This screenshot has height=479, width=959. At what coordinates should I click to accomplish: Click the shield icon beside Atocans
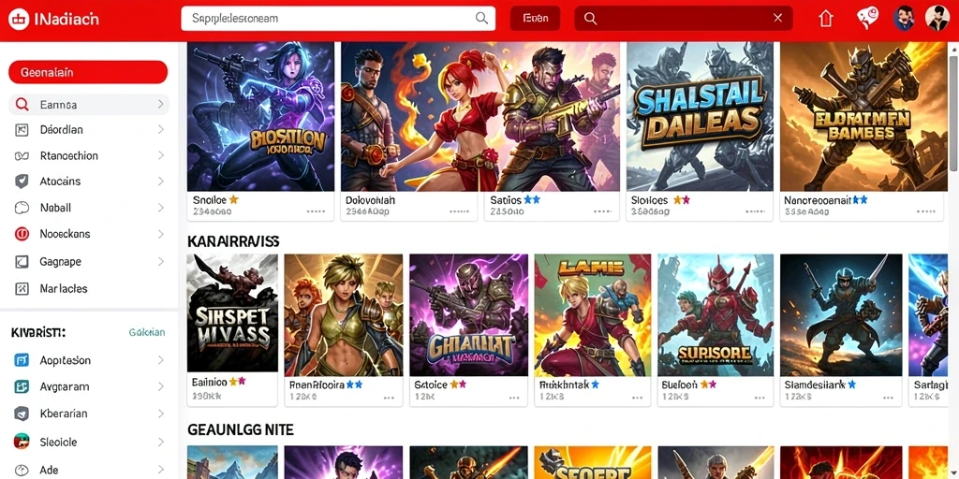click(x=22, y=181)
